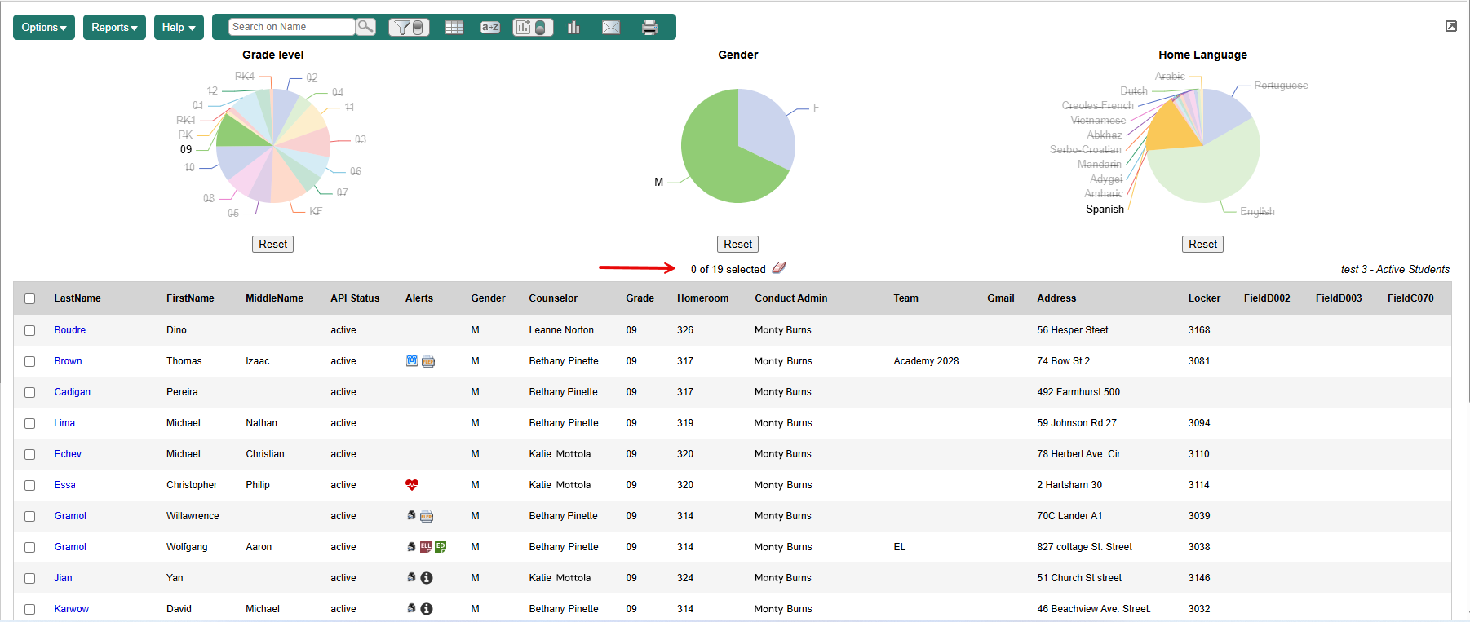
Task: Click the search magnifier icon
Action: pos(365,27)
